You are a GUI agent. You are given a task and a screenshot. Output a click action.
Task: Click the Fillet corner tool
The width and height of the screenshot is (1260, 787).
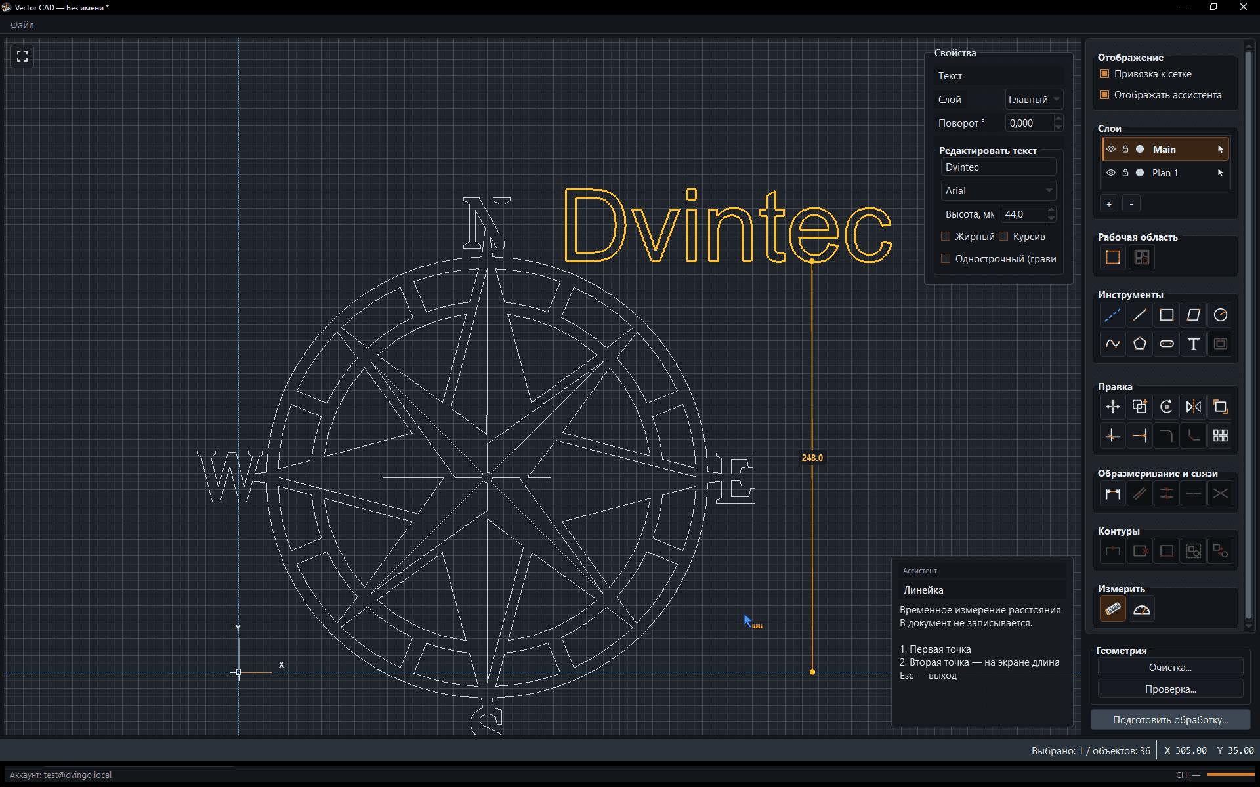pos(1167,435)
